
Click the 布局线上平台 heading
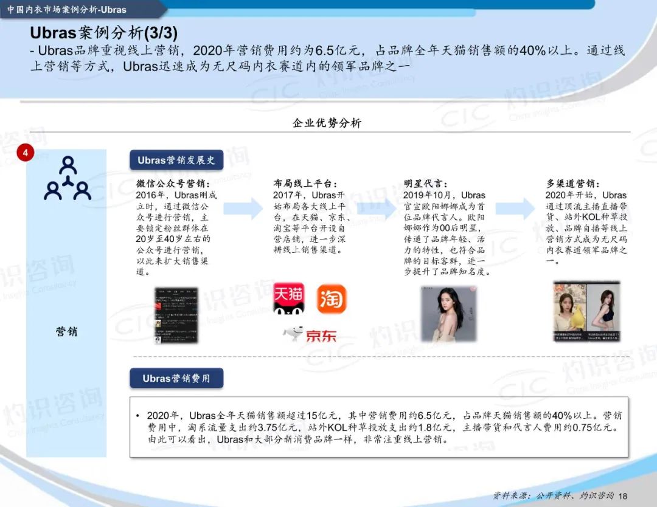[x=305, y=184]
